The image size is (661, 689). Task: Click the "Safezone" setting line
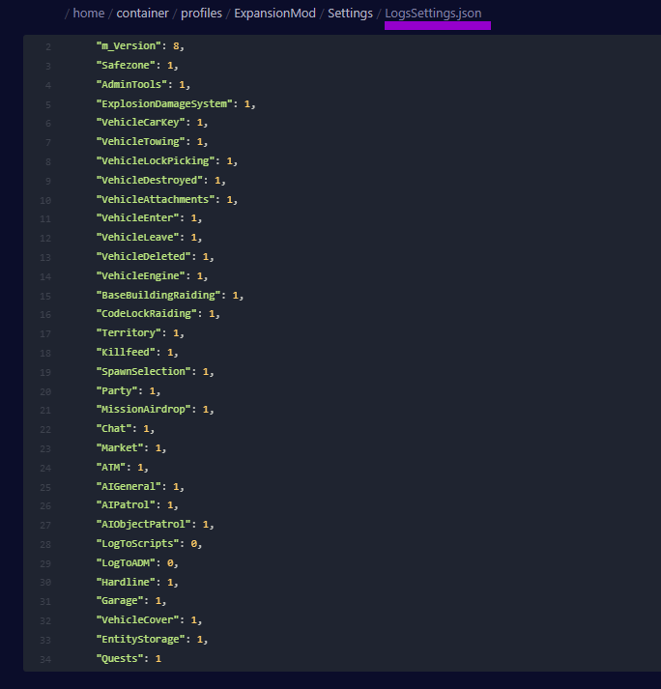tap(125, 65)
